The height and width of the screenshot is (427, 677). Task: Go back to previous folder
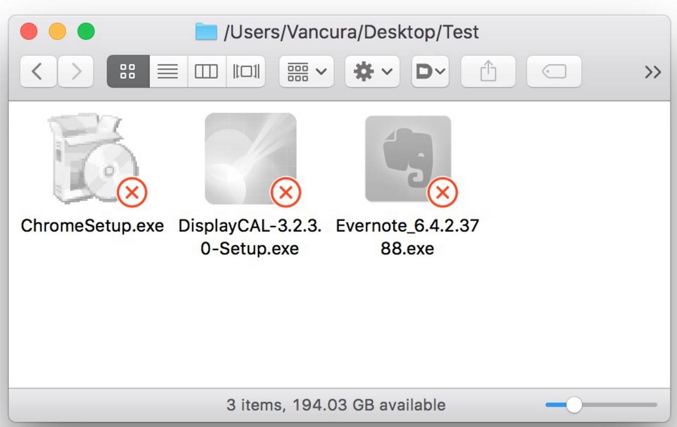[x=38, y=72]
